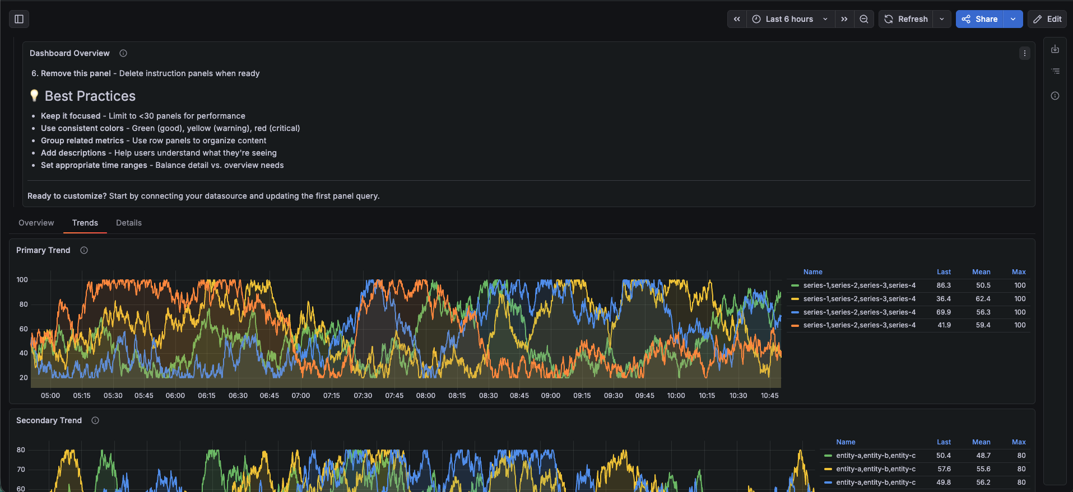Toggle blue series legend entry in Primary Trend
1073x492 pixels.
(859, 312)
